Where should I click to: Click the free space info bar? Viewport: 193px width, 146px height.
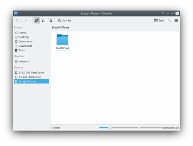(x=151, y=128)
